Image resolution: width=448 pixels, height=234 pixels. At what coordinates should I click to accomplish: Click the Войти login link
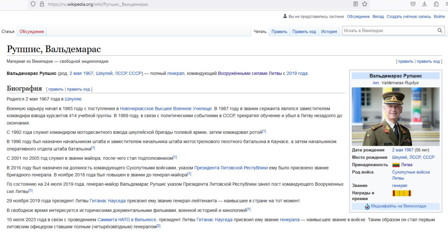click(x=439, y=16)
